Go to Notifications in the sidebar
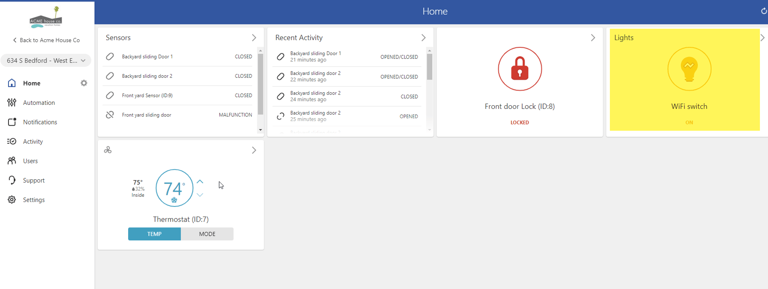Viewport: 768px width, 289px height. 40,122
